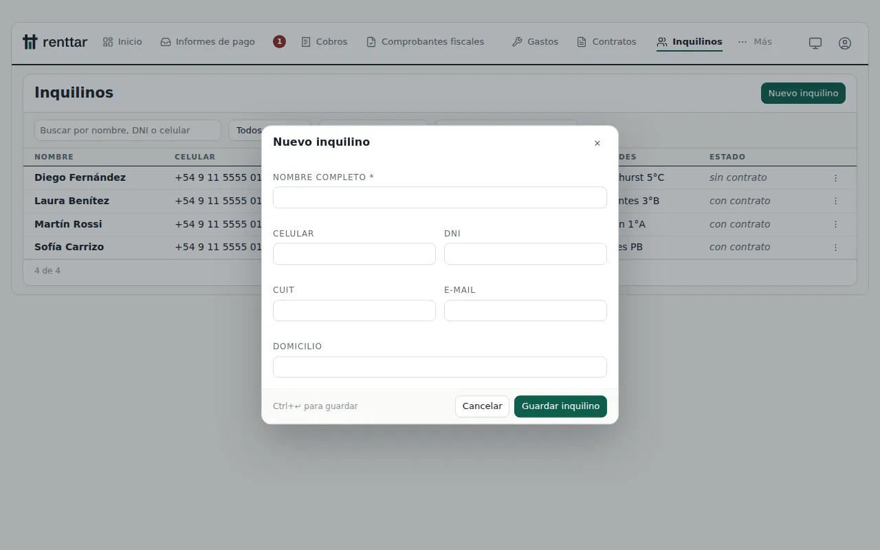Click the monitor display icon in header

pos(815,43)
